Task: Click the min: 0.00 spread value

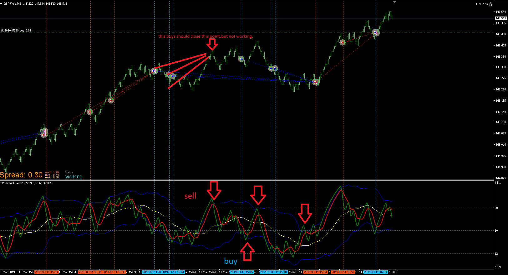Action: click(52, 177)
